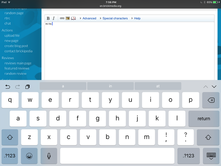The image size is (221, 166).
Task: Tap the 7:56 PM clock
Action: (x=111, y=2)
